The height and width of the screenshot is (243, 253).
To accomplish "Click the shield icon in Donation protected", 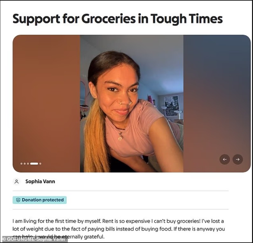I will coord(18,200).
